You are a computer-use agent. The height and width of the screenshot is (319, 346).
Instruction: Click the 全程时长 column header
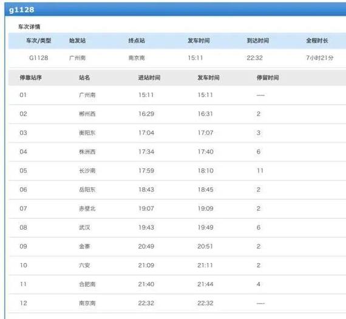[317, 41]
